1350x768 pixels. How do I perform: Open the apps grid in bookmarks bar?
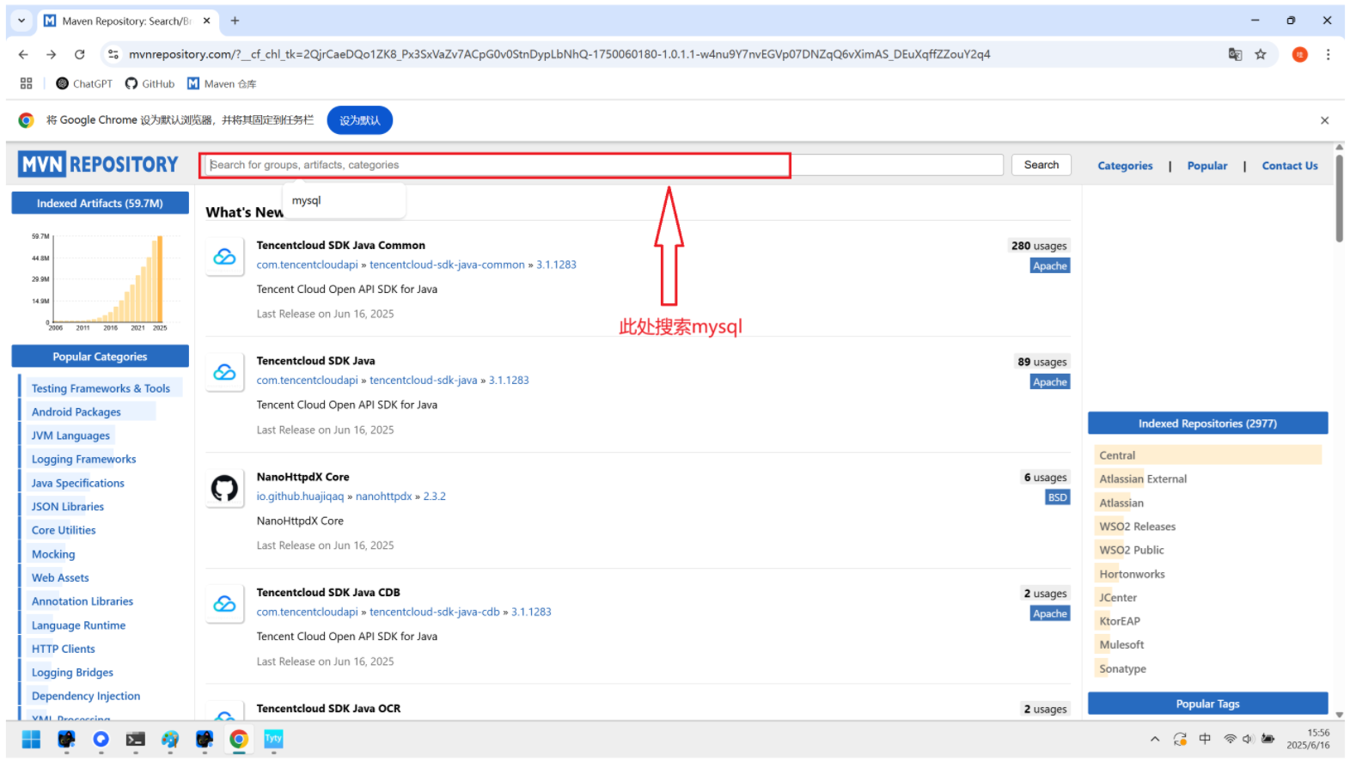point(26,83)
